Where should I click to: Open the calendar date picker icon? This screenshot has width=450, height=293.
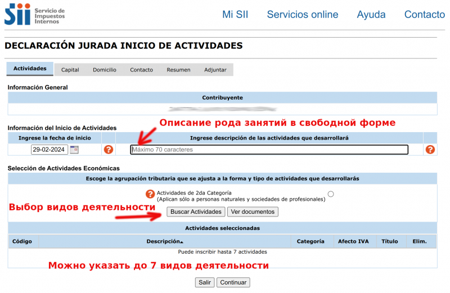tap(74, 150)
